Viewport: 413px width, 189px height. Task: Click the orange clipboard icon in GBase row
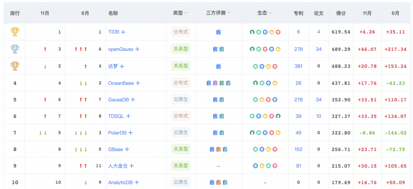tap(218, 149)
